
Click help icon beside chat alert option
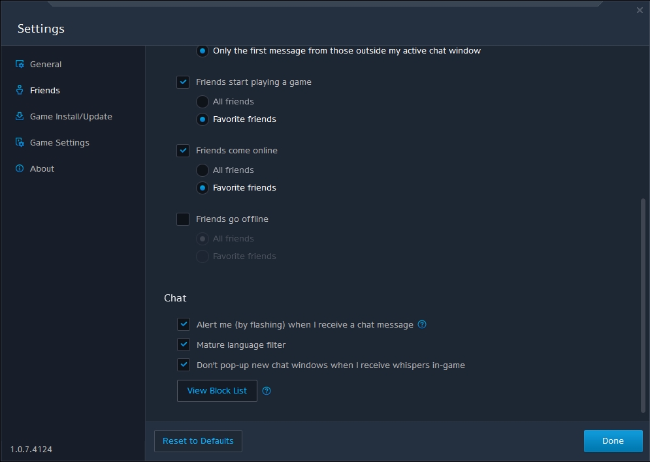(422, 324)
